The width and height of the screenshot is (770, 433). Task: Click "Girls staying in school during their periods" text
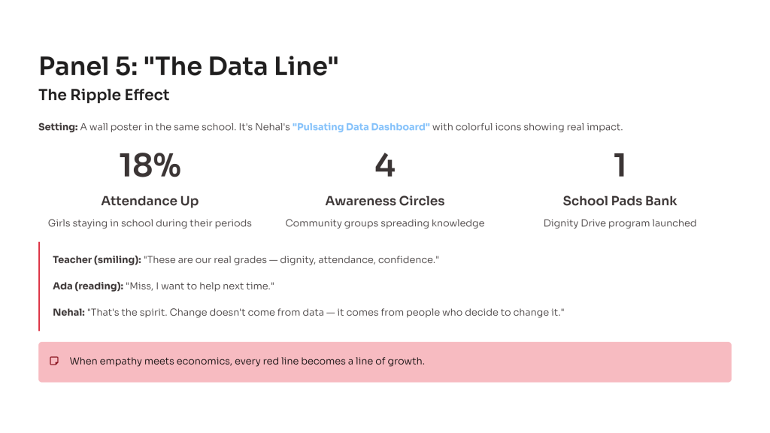coord(150,223)
